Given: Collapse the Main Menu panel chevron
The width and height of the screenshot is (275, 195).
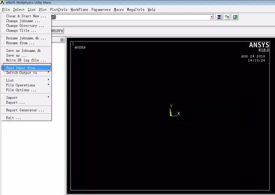Looking at the screenshot, I should (x=62, y=40).
